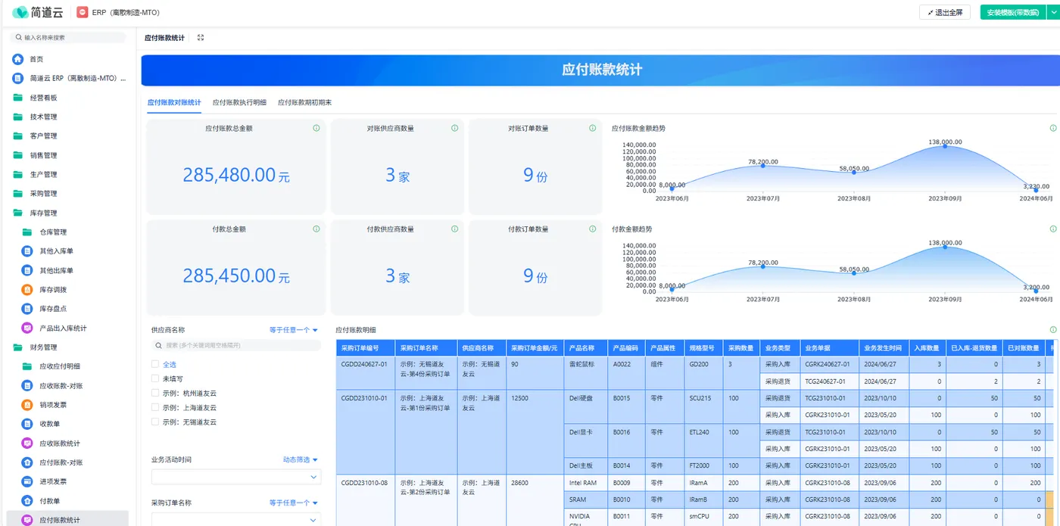
Task: Click the 付款单 blue form icon
Action: pyautogui.click(x=27, y=501)
